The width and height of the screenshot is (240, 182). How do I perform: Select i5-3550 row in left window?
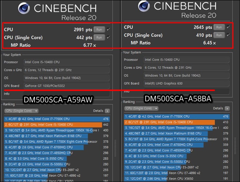coord(57,159)
